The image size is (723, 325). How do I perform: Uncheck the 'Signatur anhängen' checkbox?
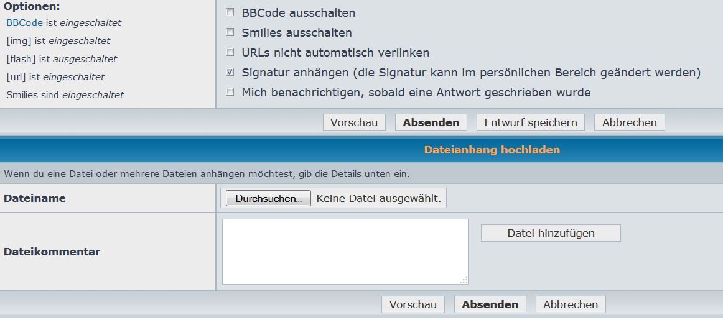[x=230, y=72]
